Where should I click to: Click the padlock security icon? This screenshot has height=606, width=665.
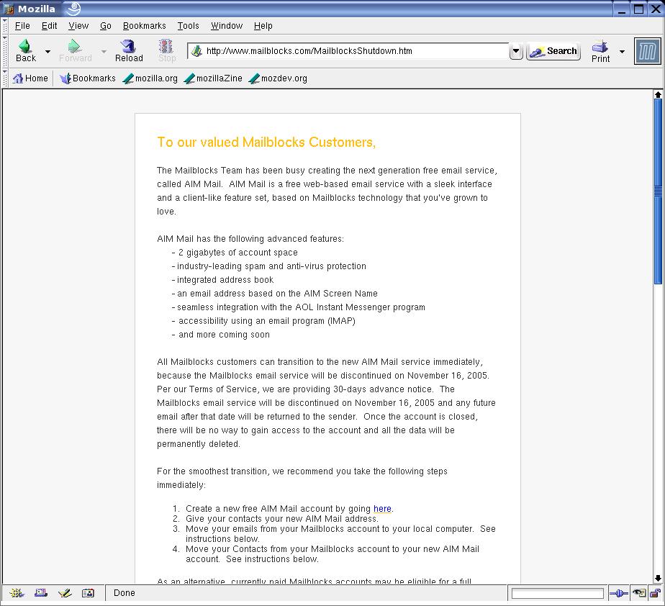tap(655, 593)
